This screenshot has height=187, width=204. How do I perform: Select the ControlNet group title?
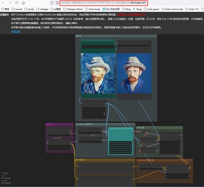145,160
